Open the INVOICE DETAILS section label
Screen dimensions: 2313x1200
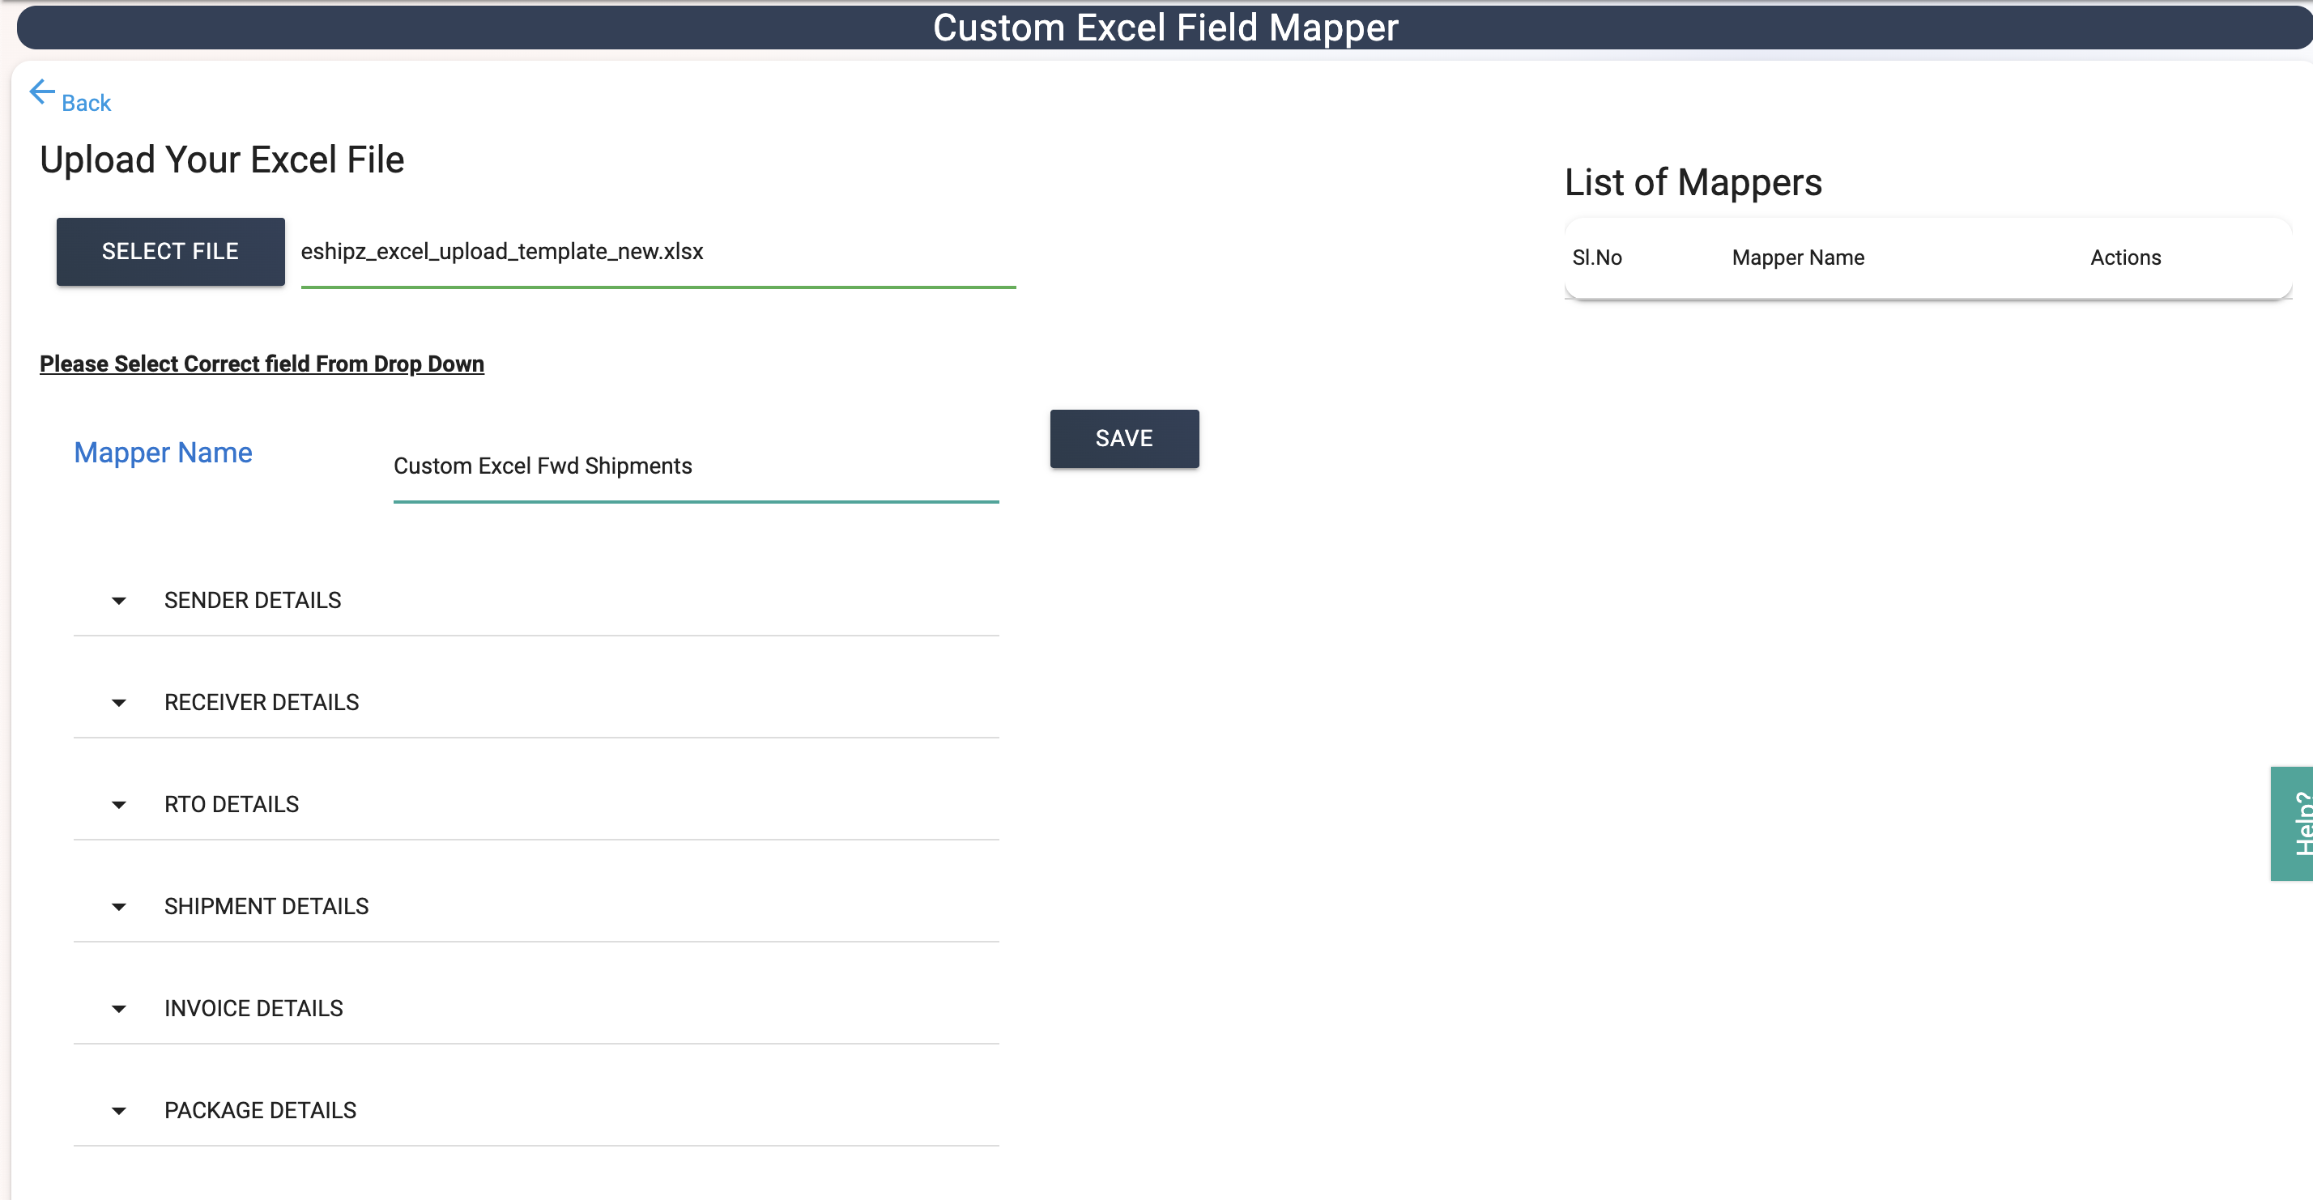[253, 1009]
